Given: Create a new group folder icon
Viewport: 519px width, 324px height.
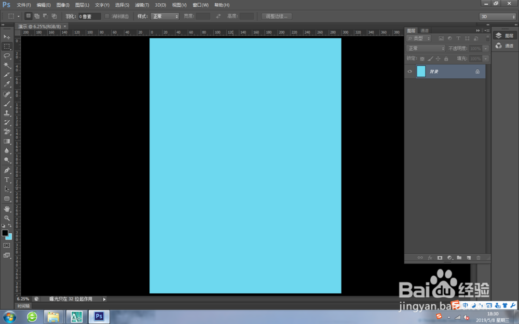Looking at the screenshot, I should pos(459,258).
